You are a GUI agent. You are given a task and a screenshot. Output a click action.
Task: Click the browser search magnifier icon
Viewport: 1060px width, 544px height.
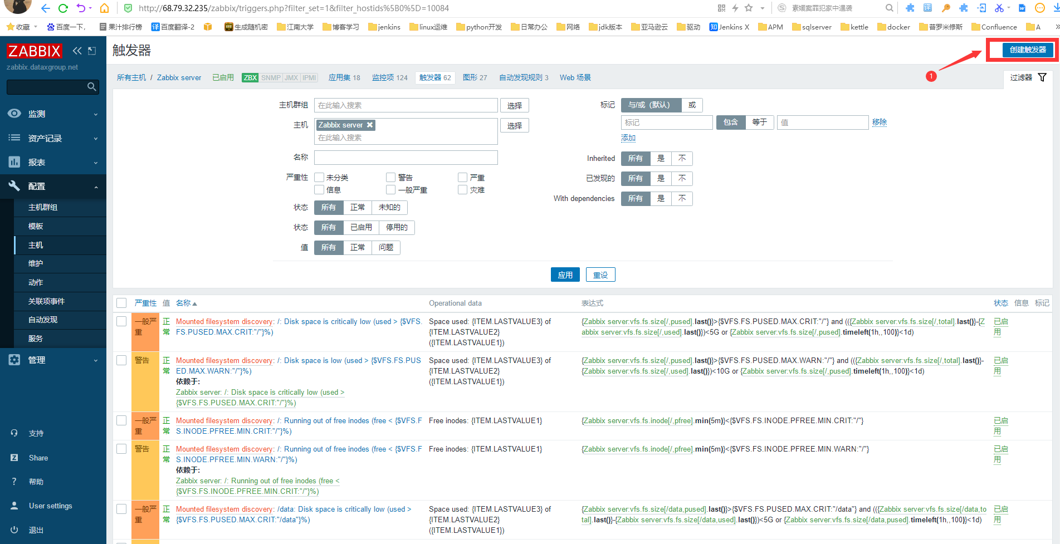pos(890,8)
